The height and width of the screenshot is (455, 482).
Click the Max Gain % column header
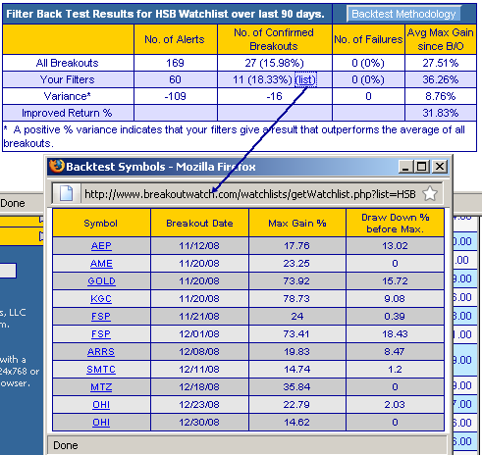tap(297, 224)
